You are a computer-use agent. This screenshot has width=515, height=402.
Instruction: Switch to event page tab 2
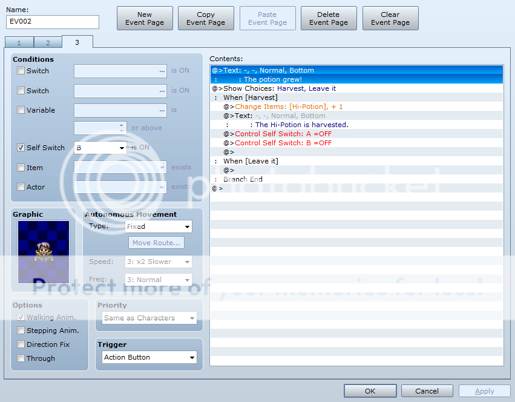[48, 42]
